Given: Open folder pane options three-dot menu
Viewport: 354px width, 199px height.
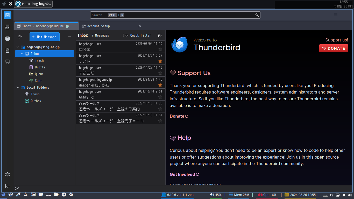Looking at the screenshot, I should [x=69, y=37].
